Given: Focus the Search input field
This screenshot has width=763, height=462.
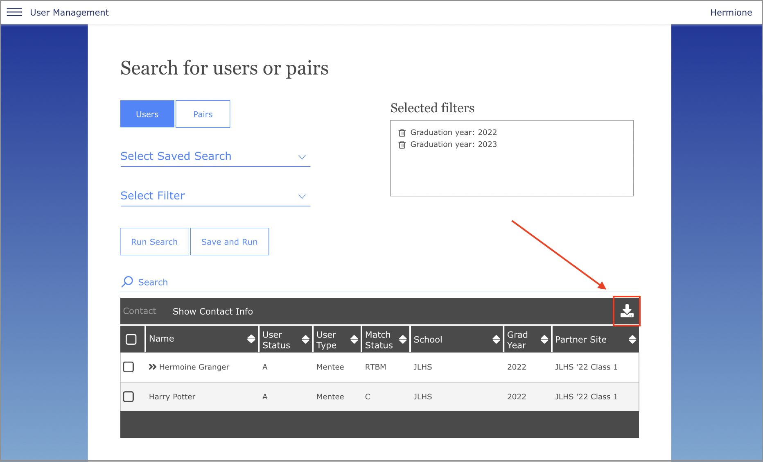Looking at the screenshot, I should click(x=287, y=282).
